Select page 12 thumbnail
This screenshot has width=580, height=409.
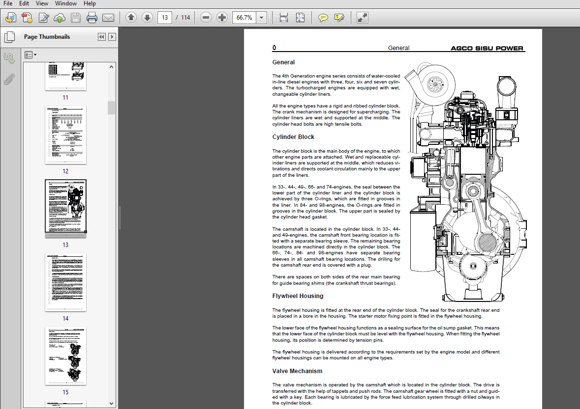pyautogui.click(x=65, y=135)
